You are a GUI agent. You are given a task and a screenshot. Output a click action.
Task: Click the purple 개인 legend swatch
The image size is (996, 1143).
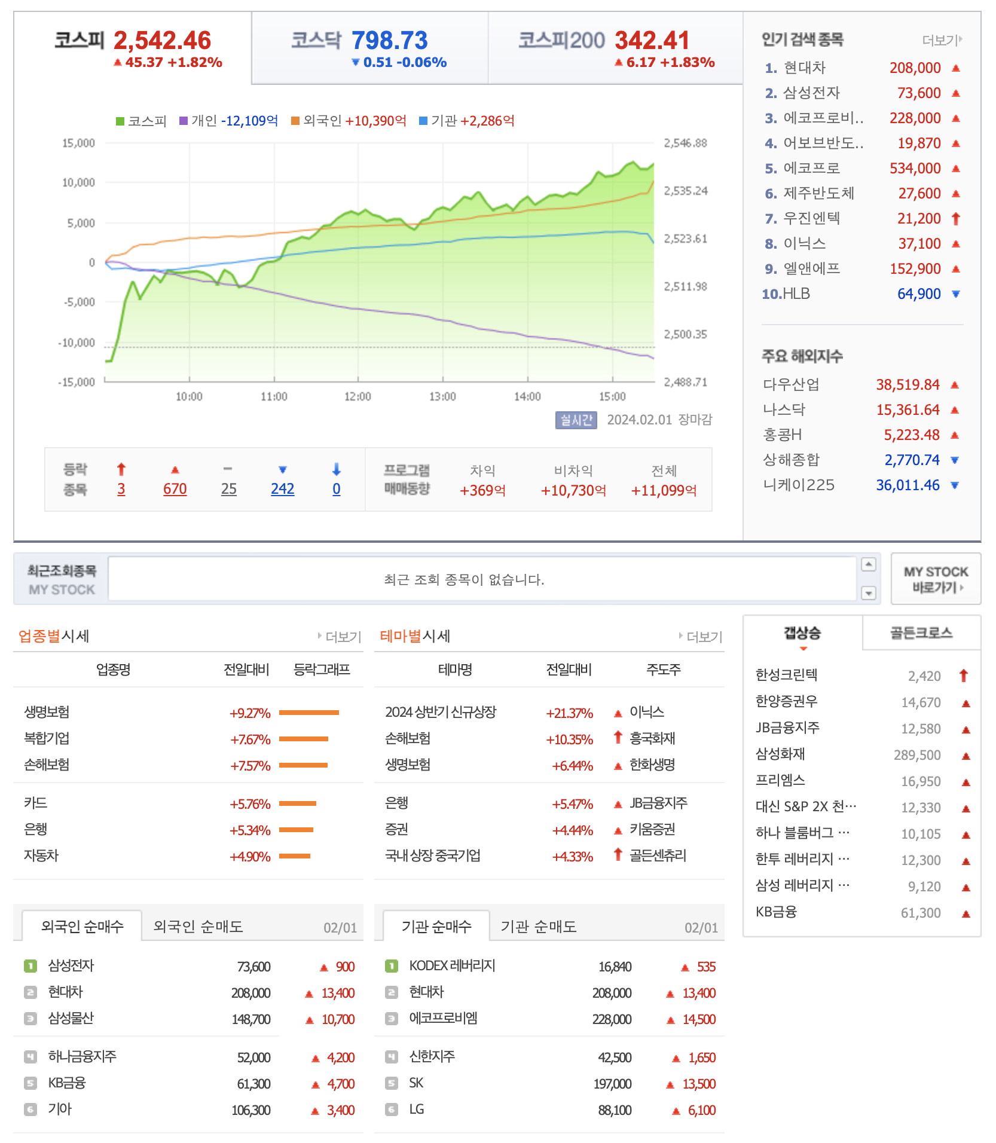[184, 121]
